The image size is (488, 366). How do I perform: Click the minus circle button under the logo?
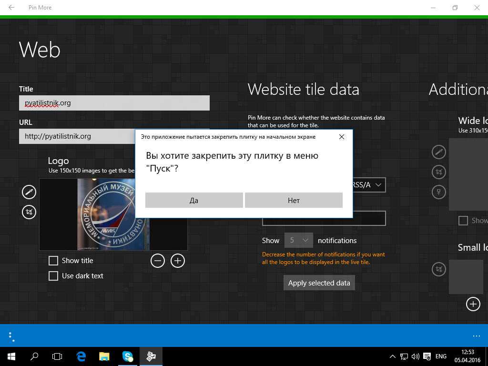coord(158,261)
